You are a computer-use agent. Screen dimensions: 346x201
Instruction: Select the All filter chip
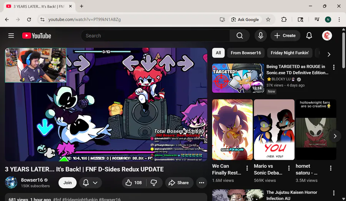(218, 53)
